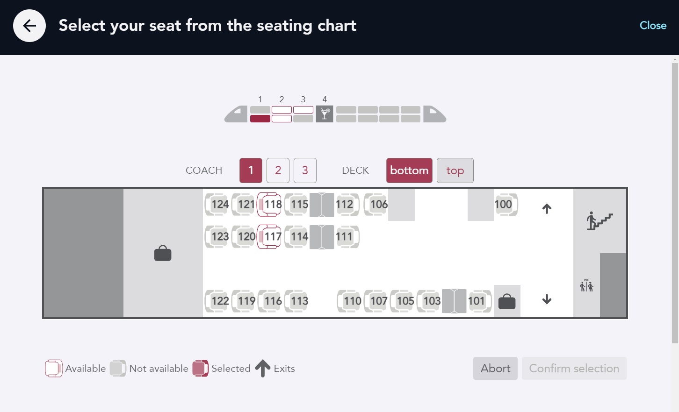Choose coach 3
The image size is (679, 412).
pyautogui.click(x=305, y=170)
